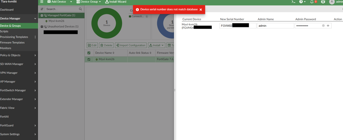Expand SD-WAN Manager menu
The width and height of the screenshot is (343, 140).
[19, 64]
